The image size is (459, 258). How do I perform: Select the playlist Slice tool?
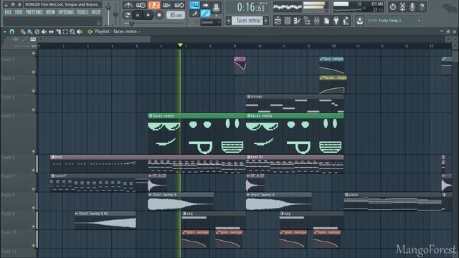coord(58,32)
